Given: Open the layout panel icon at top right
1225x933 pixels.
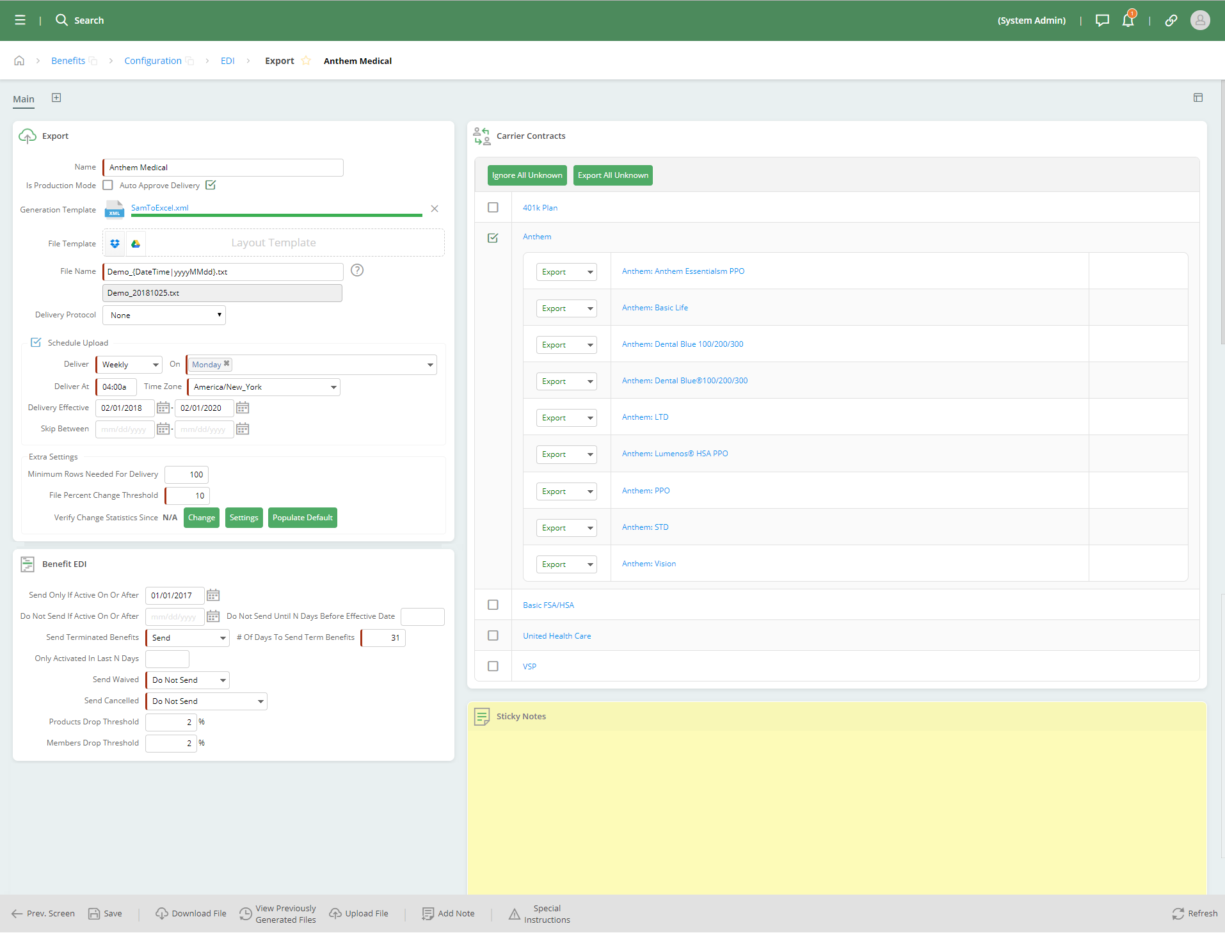Looking at the screenshot, I should (1198, 98).
